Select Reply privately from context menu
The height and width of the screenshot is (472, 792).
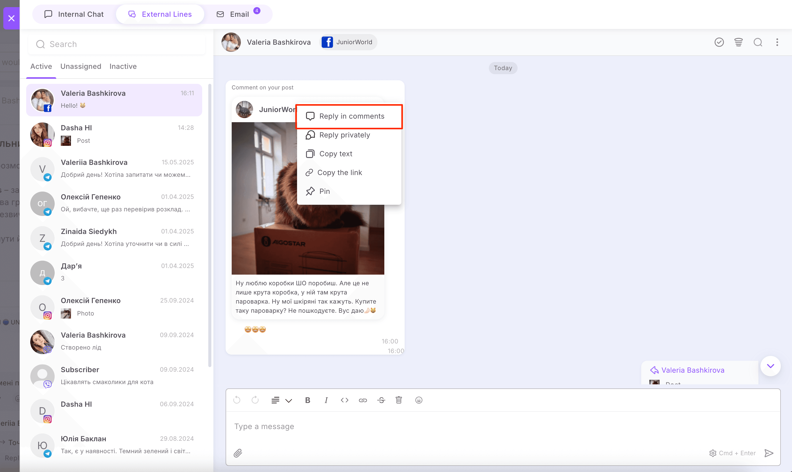[x=344, y=135]
